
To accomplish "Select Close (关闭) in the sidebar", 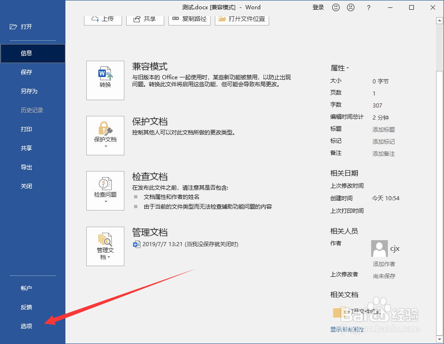I will [x=33, y=186].
